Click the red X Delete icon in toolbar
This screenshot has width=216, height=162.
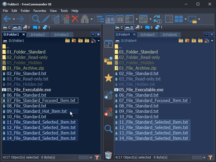[75, 19]
